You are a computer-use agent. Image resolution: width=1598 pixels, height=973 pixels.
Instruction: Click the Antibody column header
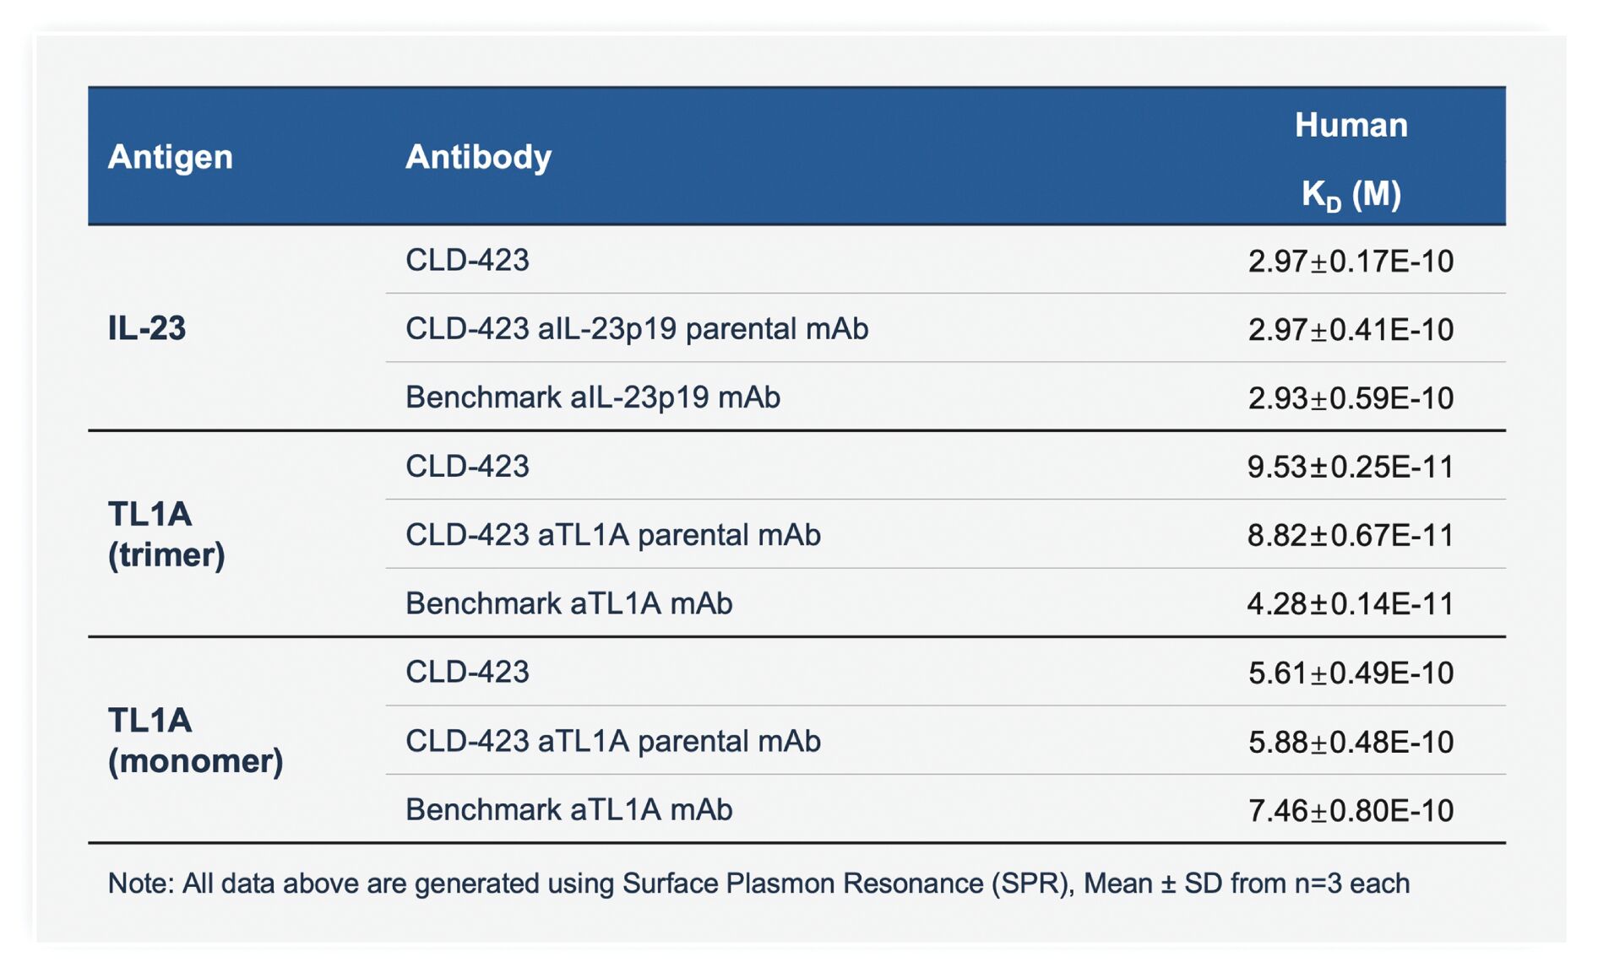click(478, 157)
